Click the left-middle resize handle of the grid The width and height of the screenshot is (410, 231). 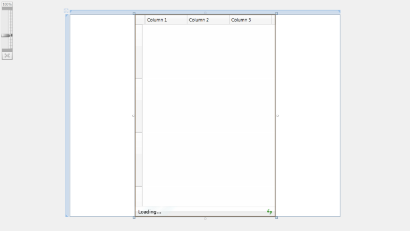coord(133,116)
